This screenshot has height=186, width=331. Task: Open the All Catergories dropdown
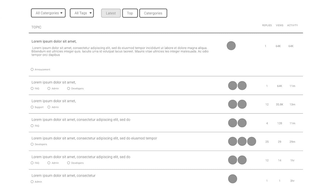point(48,13)
